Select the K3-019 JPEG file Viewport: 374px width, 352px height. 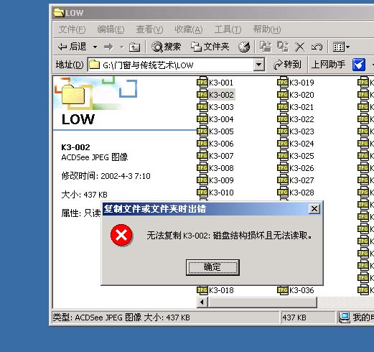coord(296,83)
